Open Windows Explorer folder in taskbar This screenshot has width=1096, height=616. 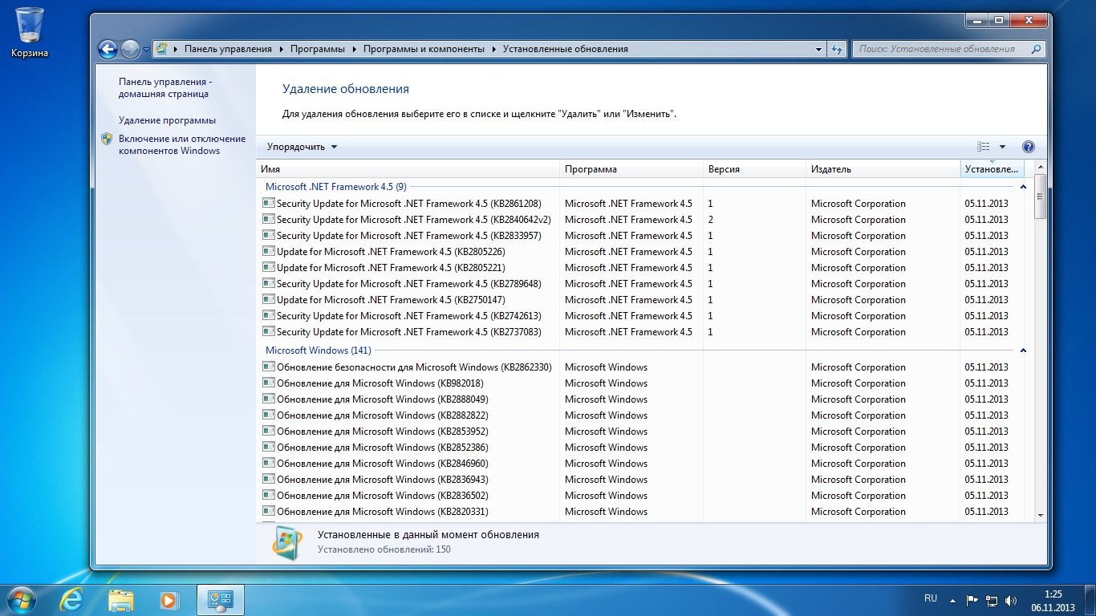coord(121,600)
